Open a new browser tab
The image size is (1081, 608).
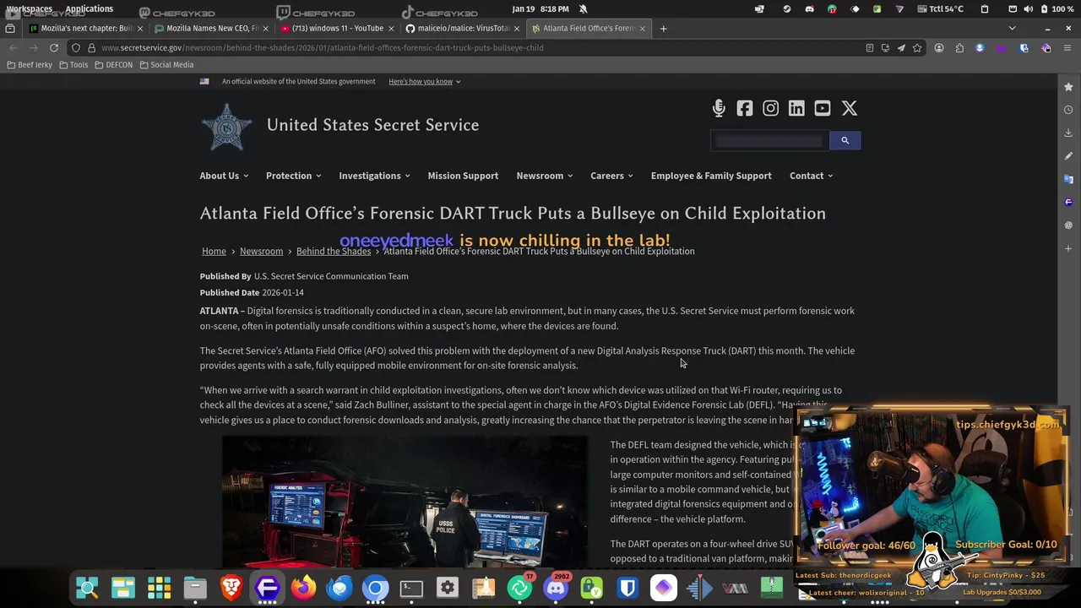pos(663,28)
